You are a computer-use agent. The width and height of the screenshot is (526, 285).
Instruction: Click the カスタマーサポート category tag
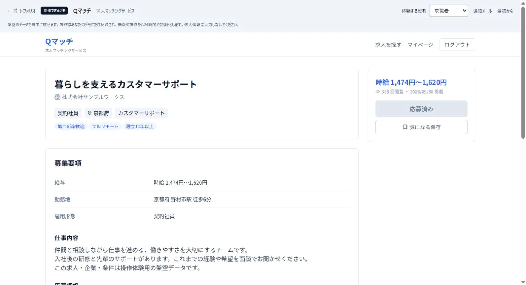(x=141, y=113)
